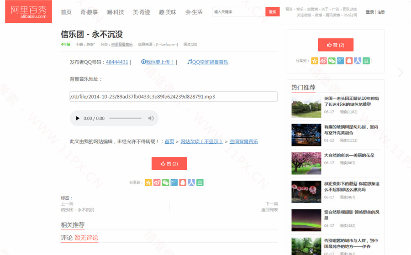Open the green aurora landscape thumbnail
The width and height of the screenshot is (411, 255).
point(306,220)
